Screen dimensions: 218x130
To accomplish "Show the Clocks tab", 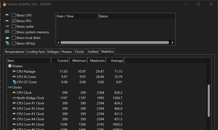I will click(x=80, y=52).
